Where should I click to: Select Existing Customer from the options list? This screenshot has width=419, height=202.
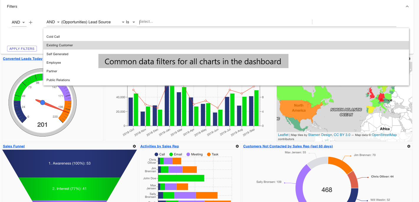(x=60, y=45)
